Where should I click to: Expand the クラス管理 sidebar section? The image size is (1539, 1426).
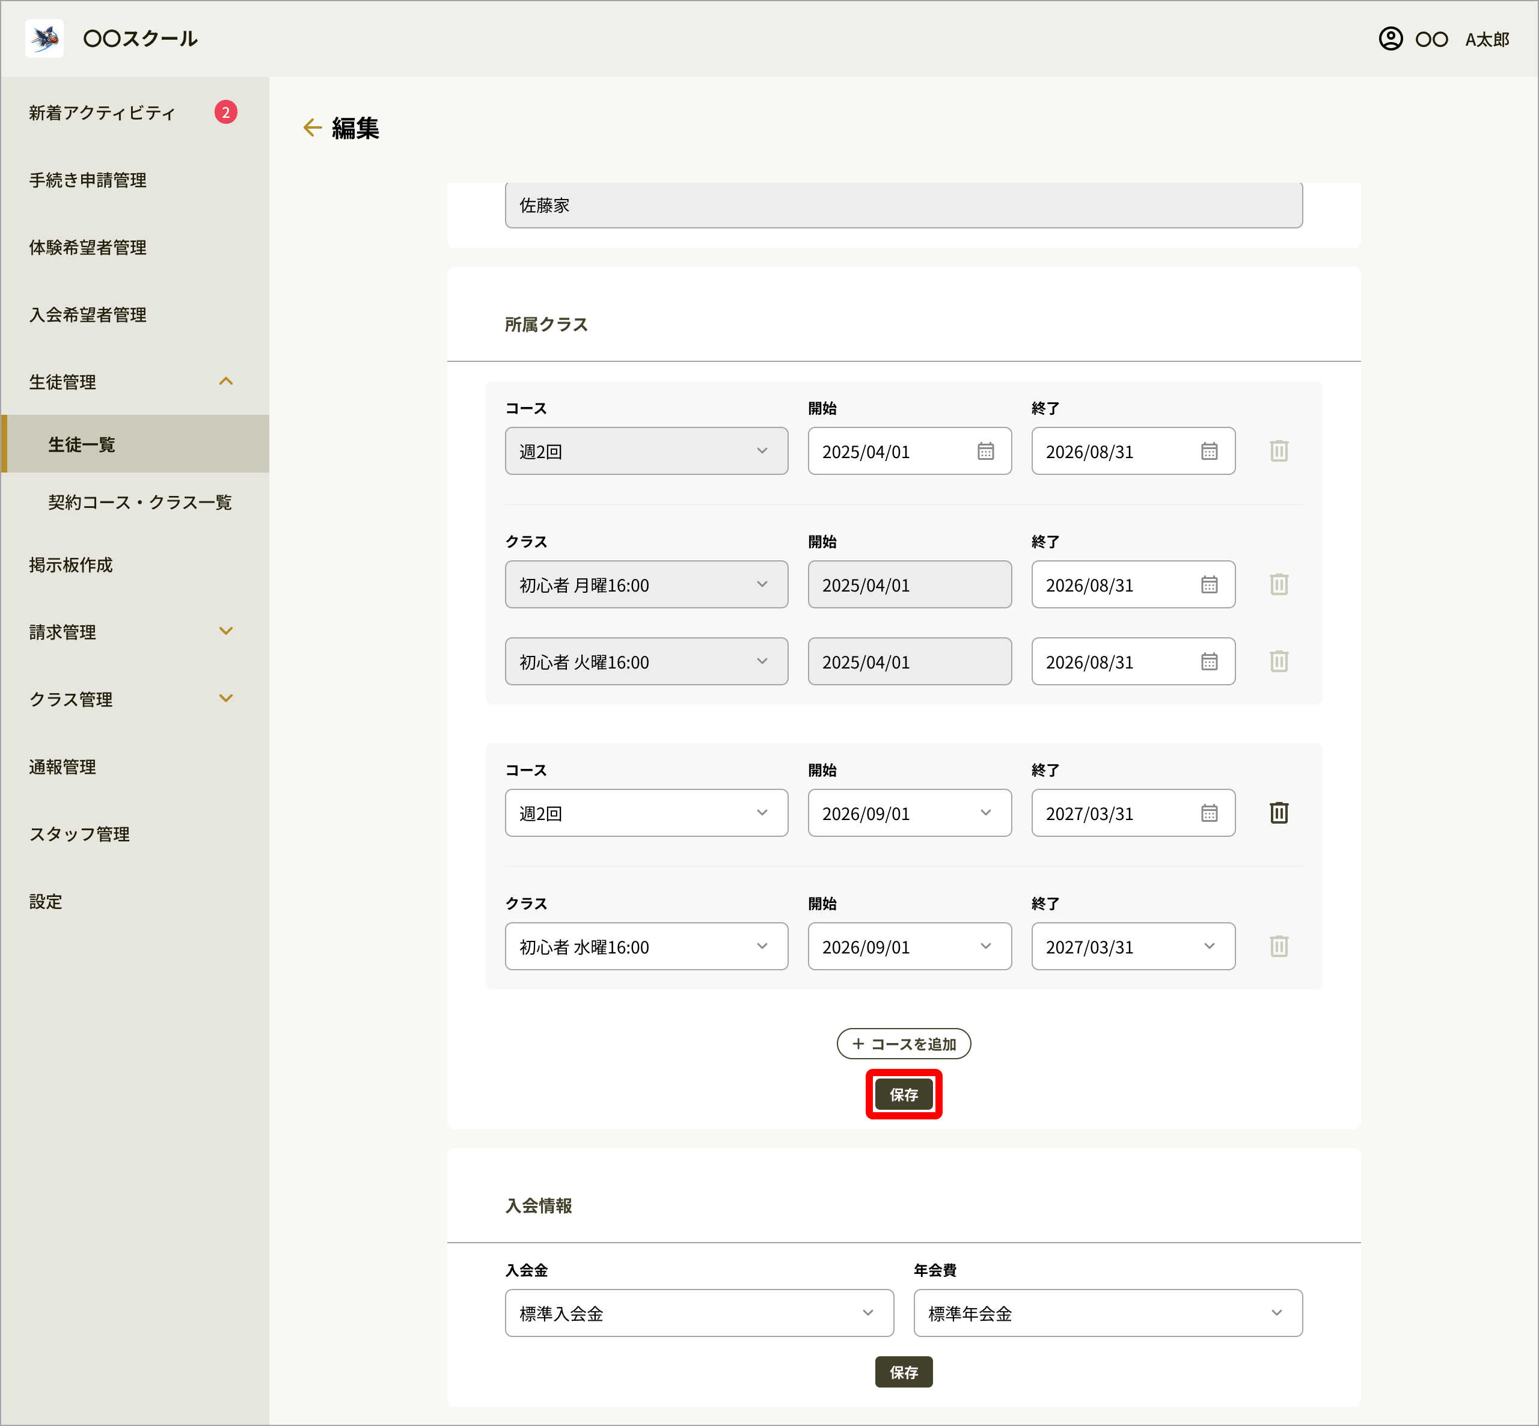click(x=225, y=699)
